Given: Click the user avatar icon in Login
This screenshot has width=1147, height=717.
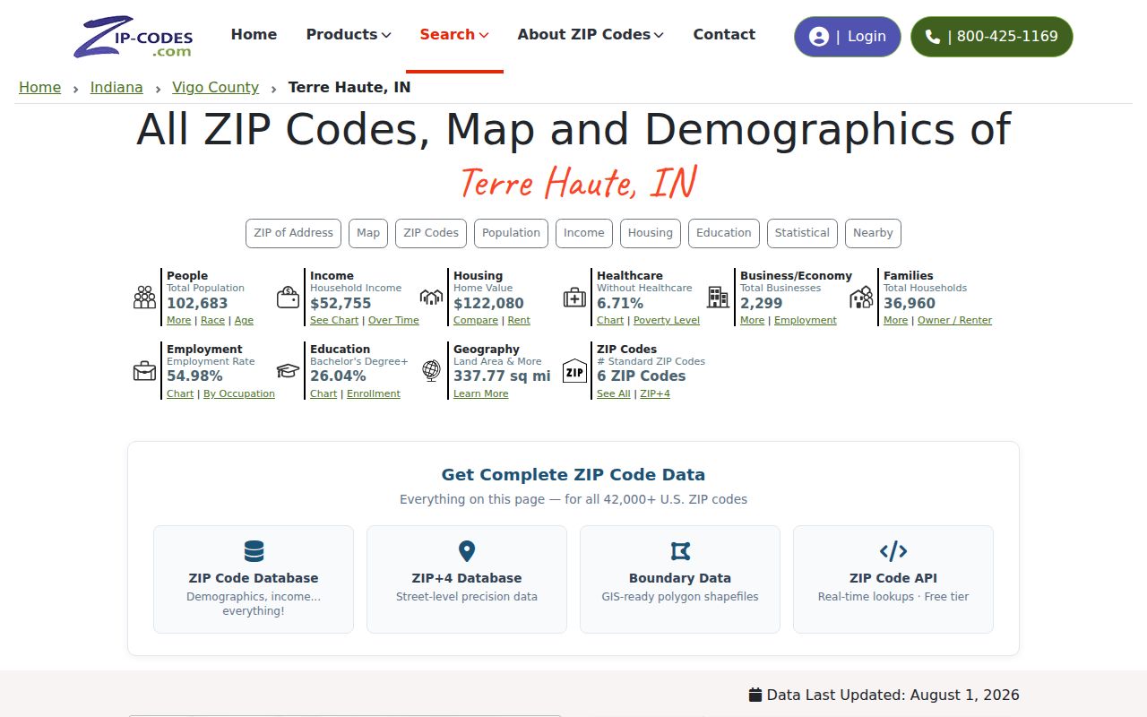Looking at the screenshot, I should (x=819, y=37).
